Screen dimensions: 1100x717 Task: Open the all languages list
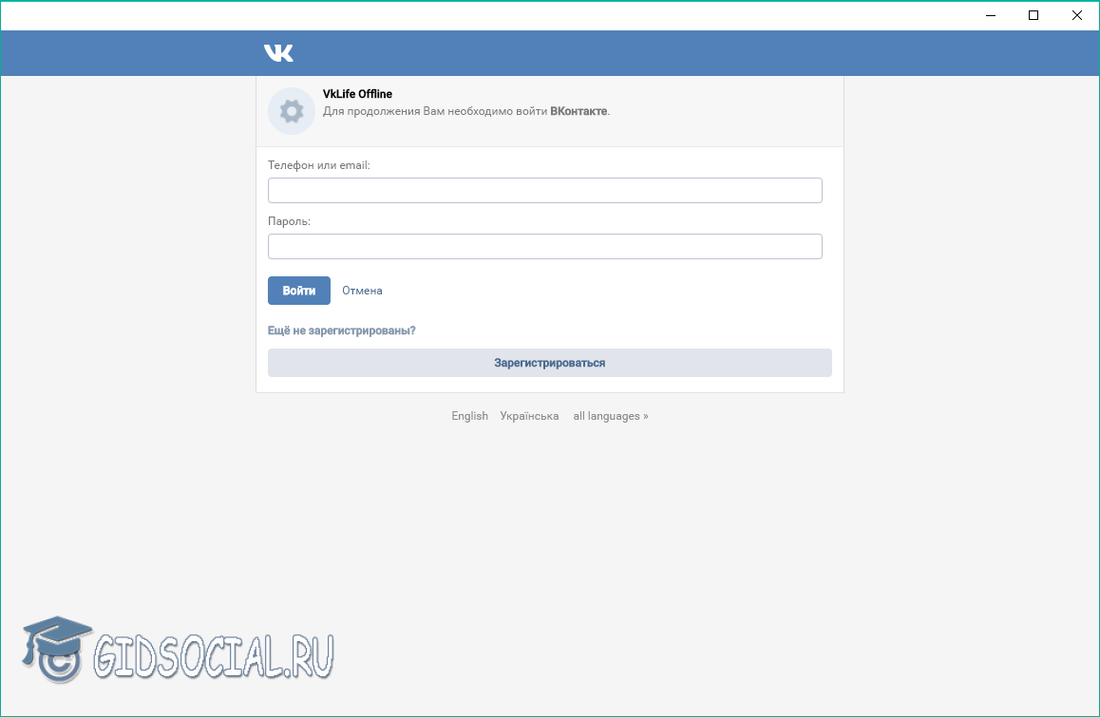(610, 416)
